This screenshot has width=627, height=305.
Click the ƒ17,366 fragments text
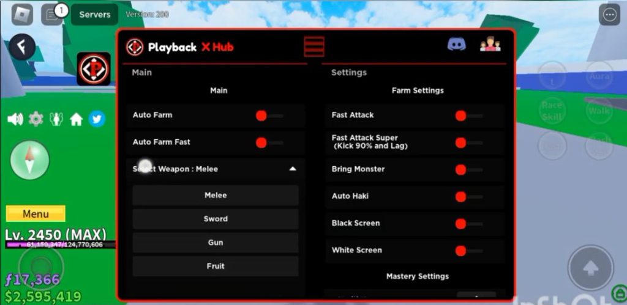[32, 280]
